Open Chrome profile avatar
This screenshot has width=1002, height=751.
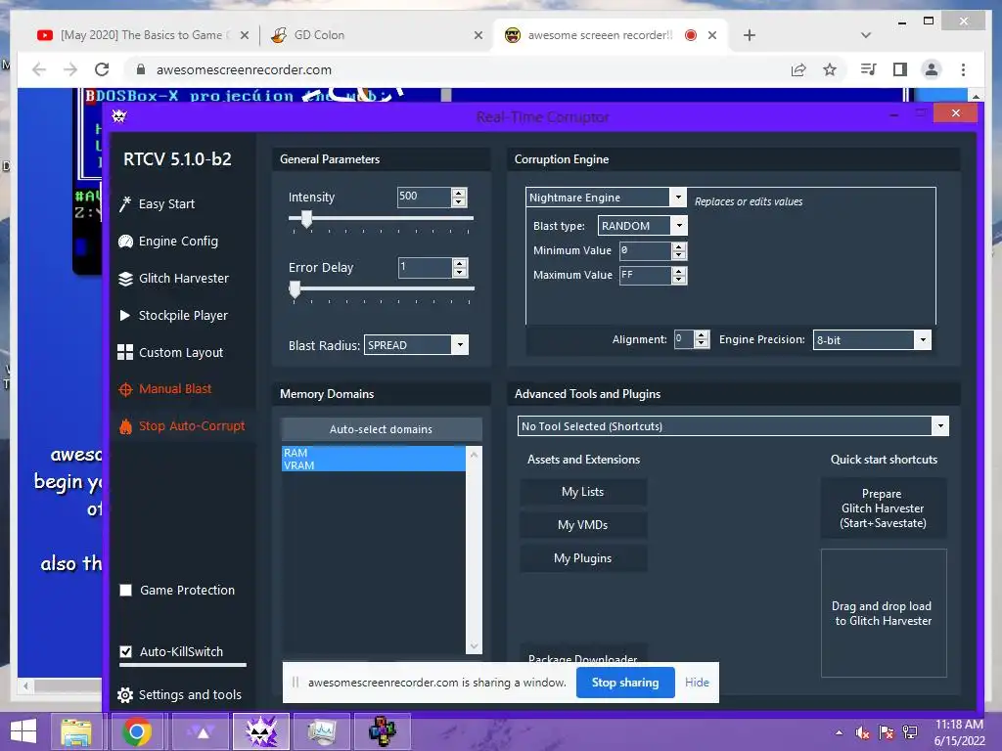pyautogui.click(x=932, y=69)
